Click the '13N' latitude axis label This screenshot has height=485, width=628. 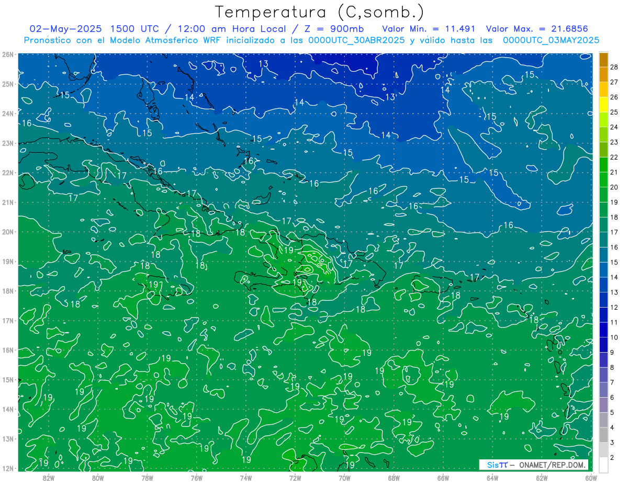point(7,438)
